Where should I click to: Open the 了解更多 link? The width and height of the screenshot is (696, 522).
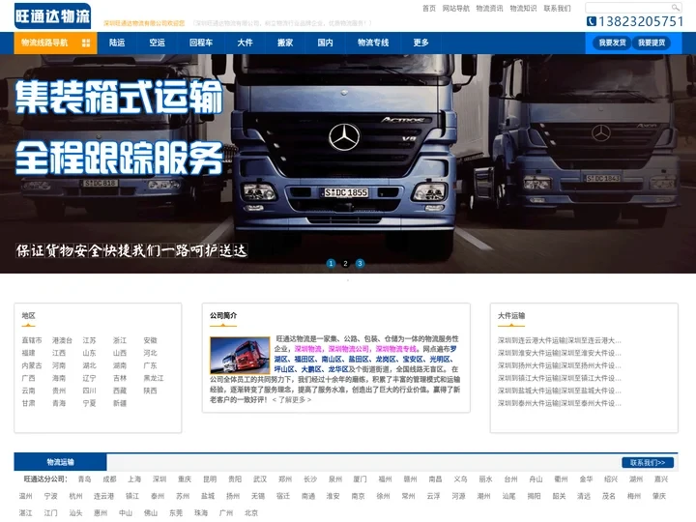point(292,399)
